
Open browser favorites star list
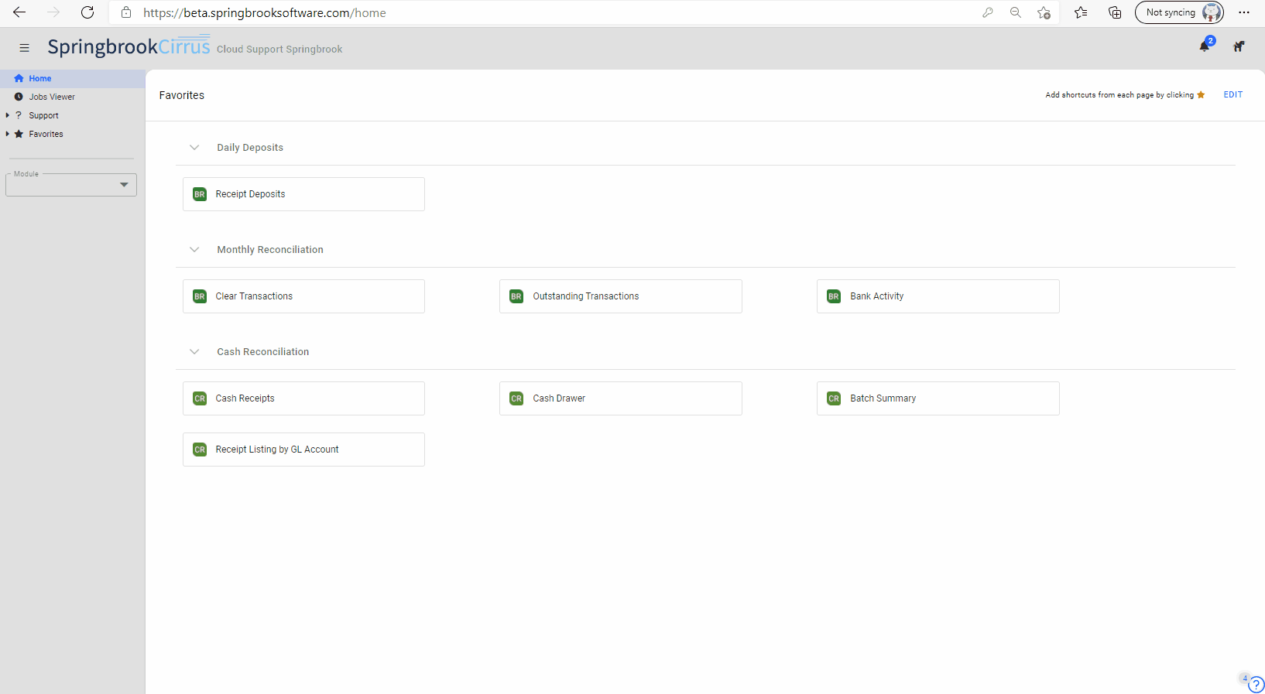click(1081, 12)
